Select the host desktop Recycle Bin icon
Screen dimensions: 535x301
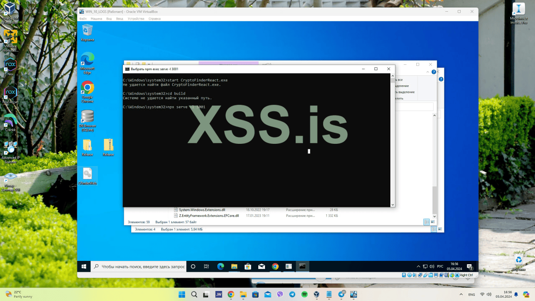(x=519, y=263)
